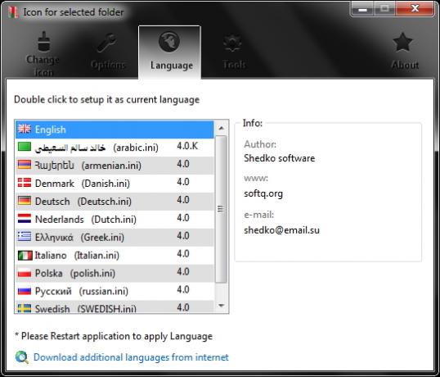Select the Language tab label
Screen dimensions: 440x377
(x=172, y=66)
